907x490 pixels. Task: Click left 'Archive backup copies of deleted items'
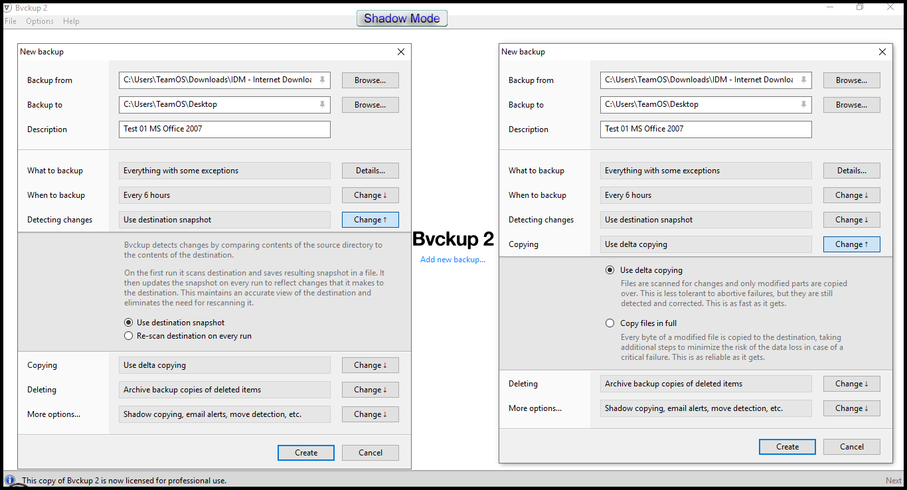pos(224,390)
